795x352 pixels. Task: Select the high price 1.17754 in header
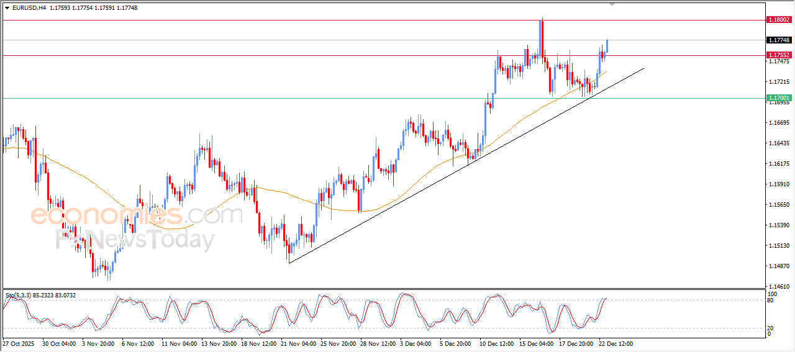click(x=84, y=8)
